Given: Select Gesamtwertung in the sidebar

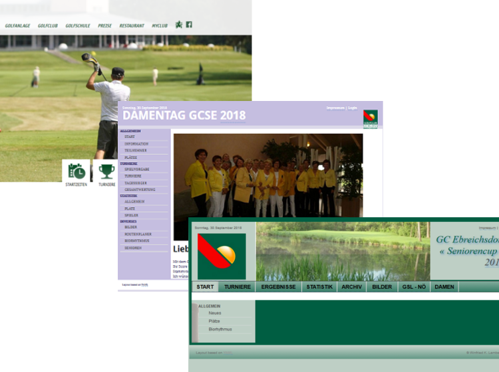Looking at the screenshot, I should [140, 189].
